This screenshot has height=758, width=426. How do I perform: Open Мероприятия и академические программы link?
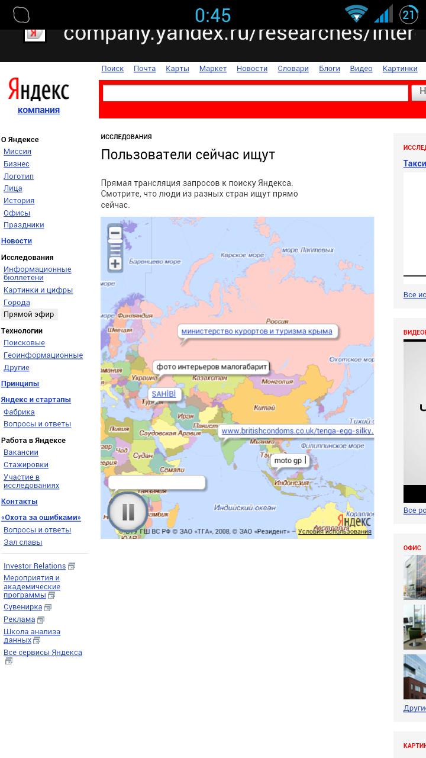click(32, 586)
